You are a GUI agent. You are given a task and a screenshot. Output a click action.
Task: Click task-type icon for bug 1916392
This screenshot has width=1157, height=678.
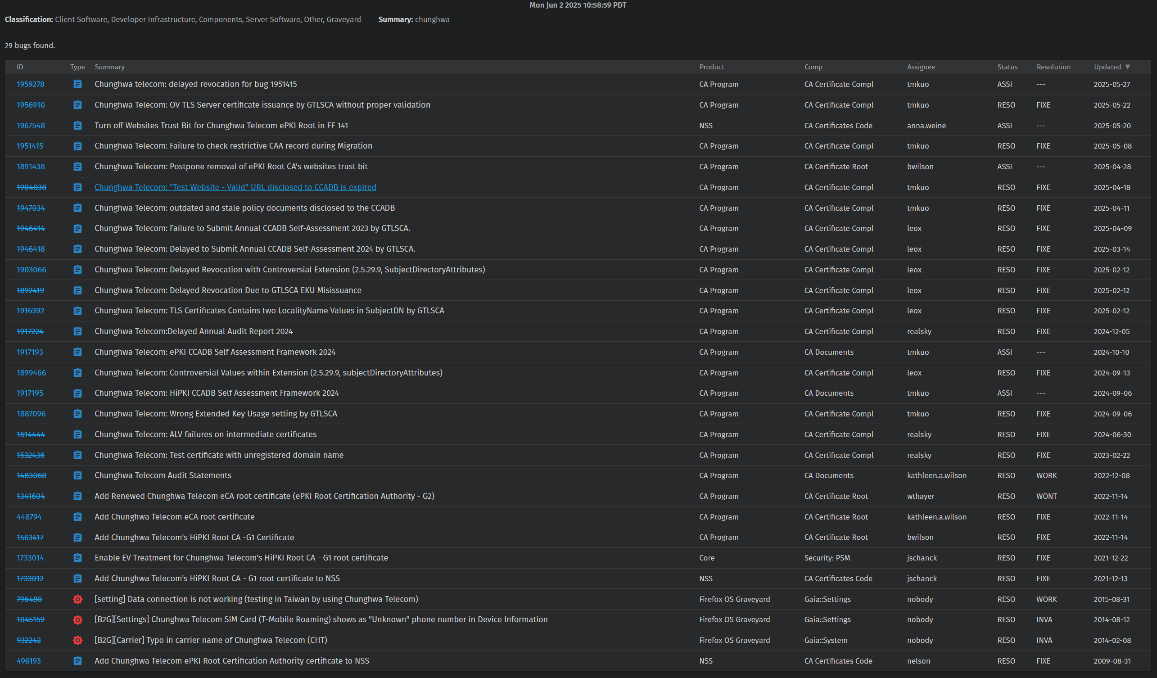[77, 311]
